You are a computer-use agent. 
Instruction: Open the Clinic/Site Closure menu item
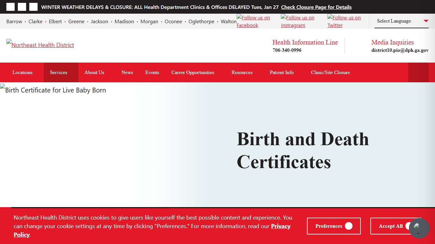click(330, 72)
